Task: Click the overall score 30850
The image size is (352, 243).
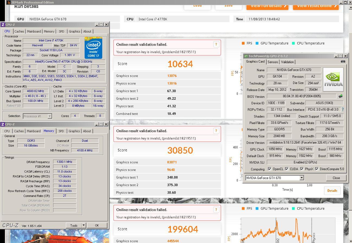Action: tap(180, 150)
